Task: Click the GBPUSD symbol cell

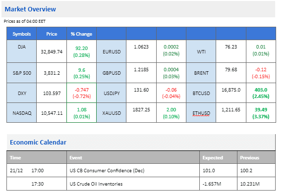Action: click(112, 73)
